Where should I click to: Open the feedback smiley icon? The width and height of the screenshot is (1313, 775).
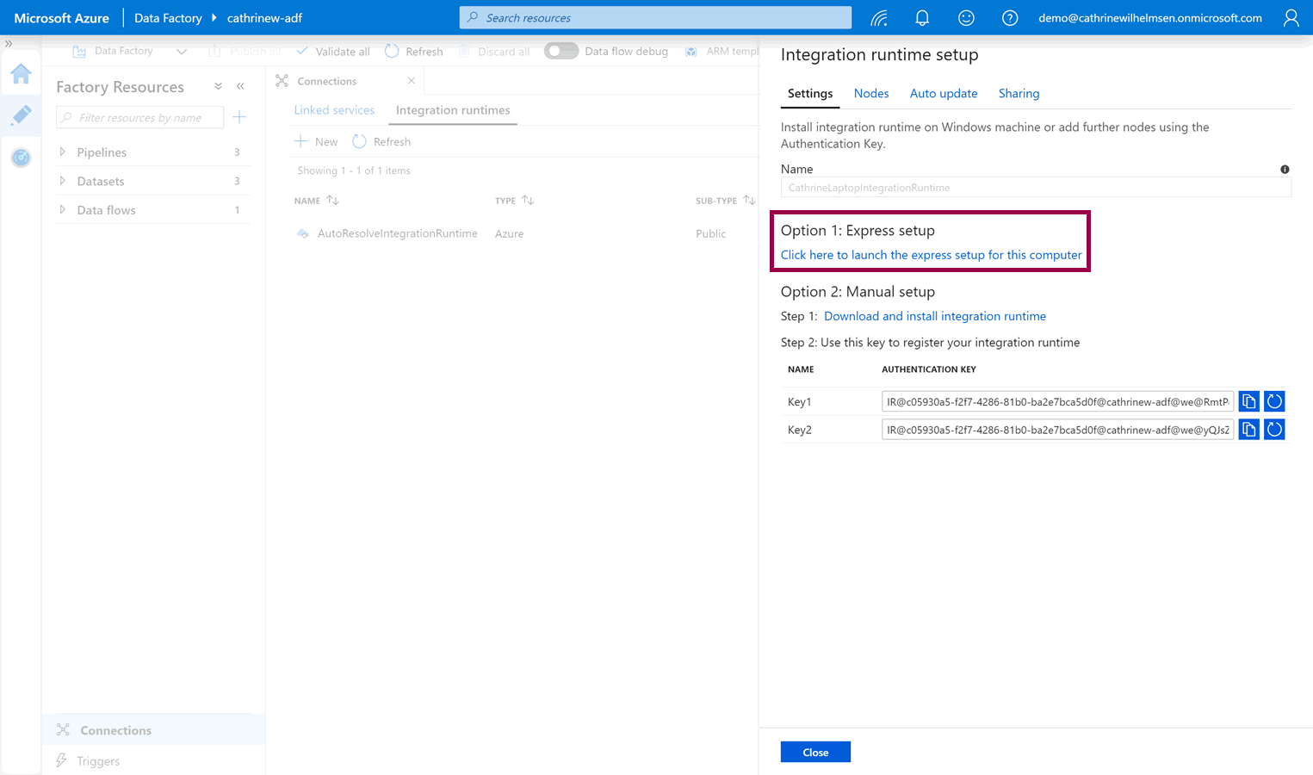click(966, 18)
